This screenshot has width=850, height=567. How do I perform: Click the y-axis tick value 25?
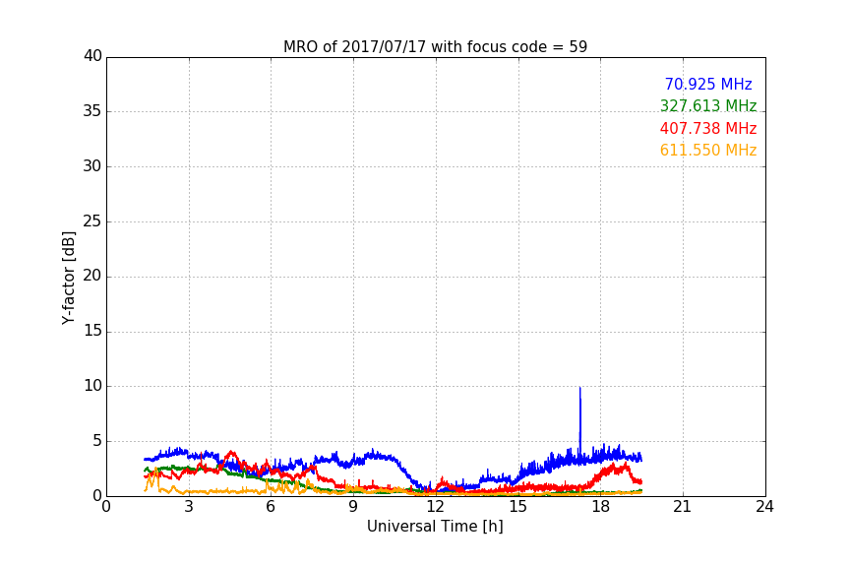pyautogui.click(x=92, y=220)
